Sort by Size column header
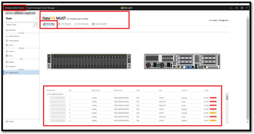The image size is (254, 134). [160, 90]
